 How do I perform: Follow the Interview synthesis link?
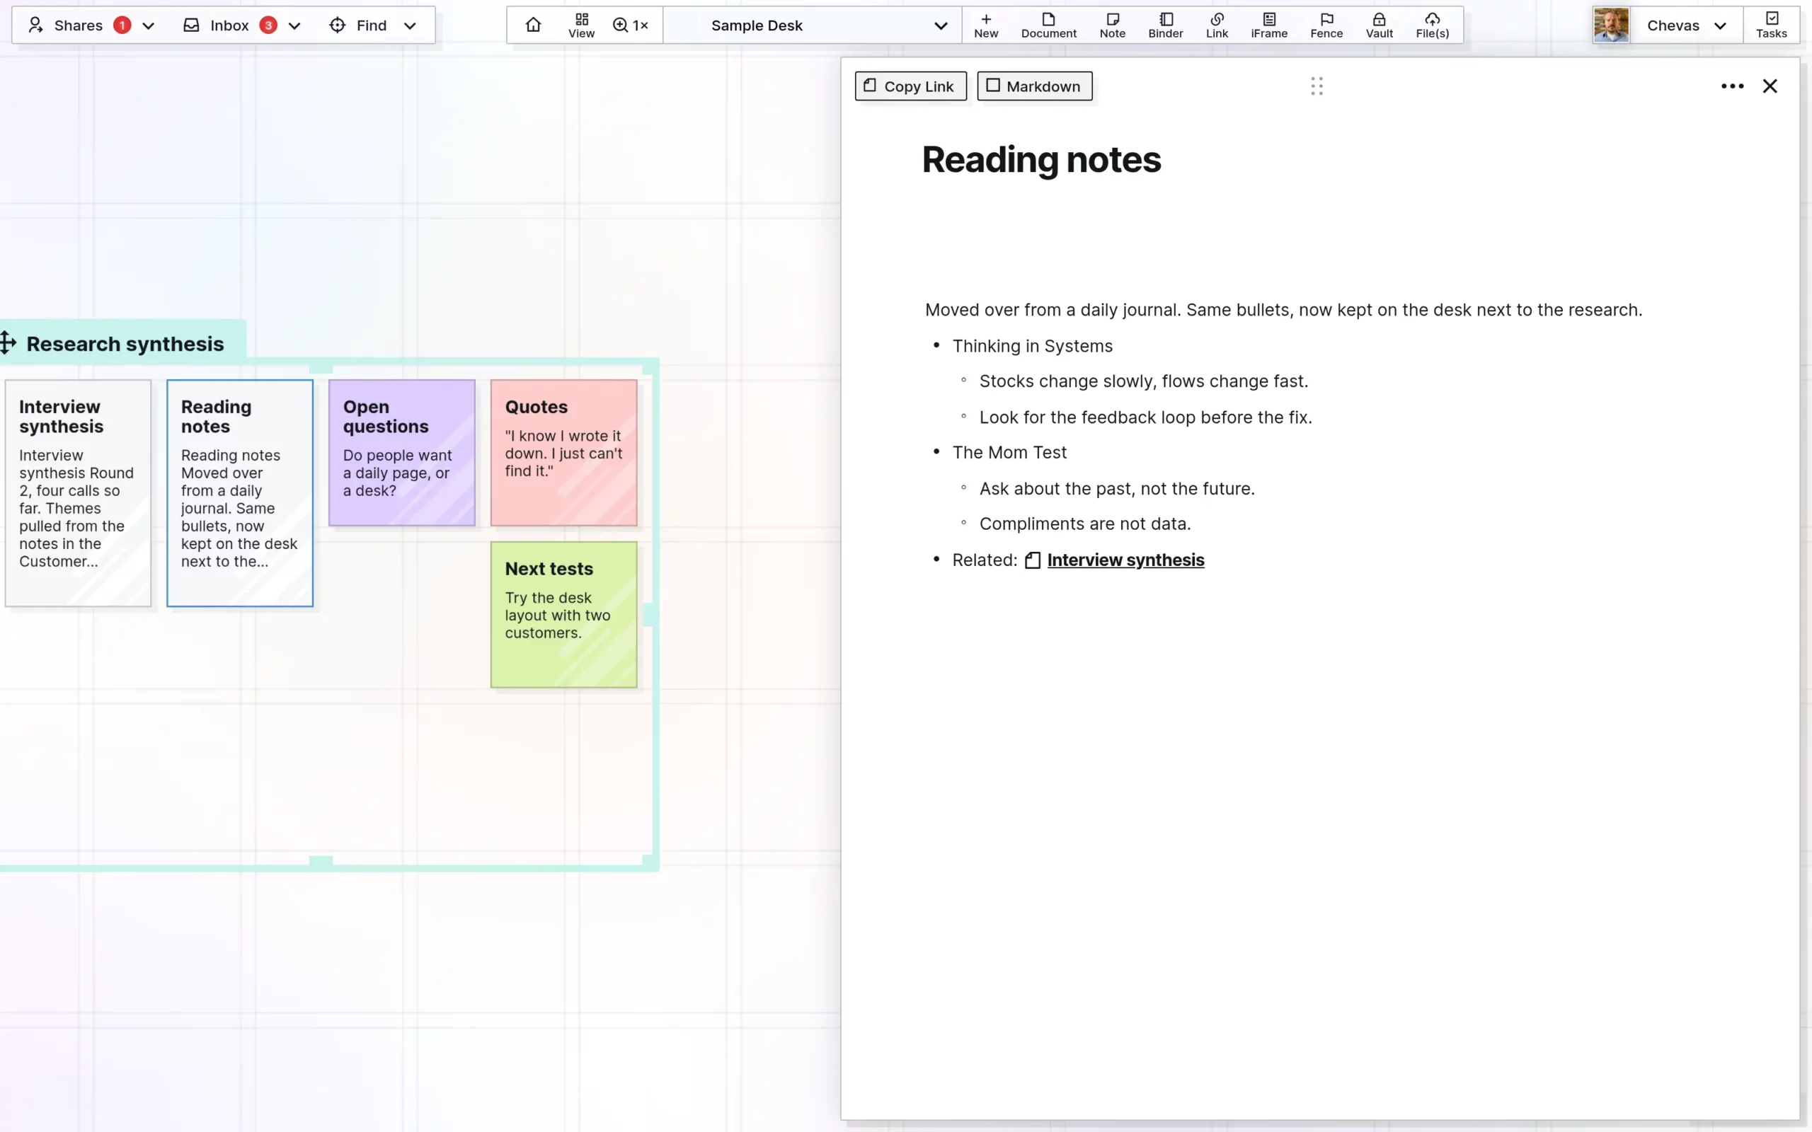point(1125,559)
